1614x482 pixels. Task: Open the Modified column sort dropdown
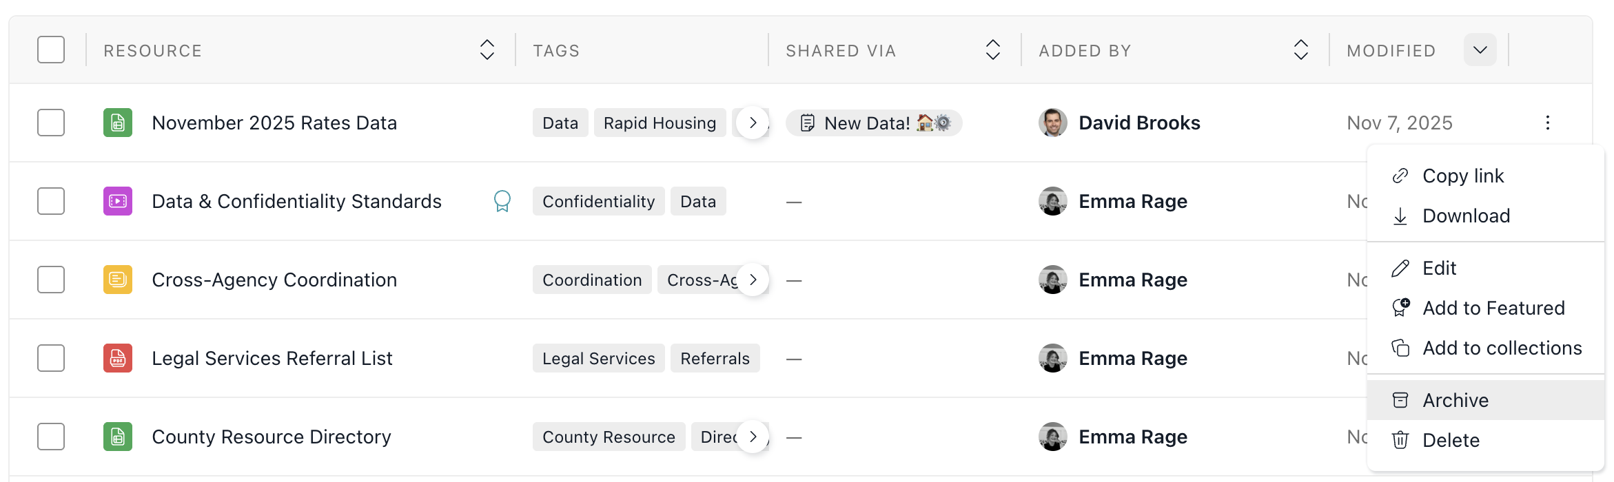(x=1480, y=50)
